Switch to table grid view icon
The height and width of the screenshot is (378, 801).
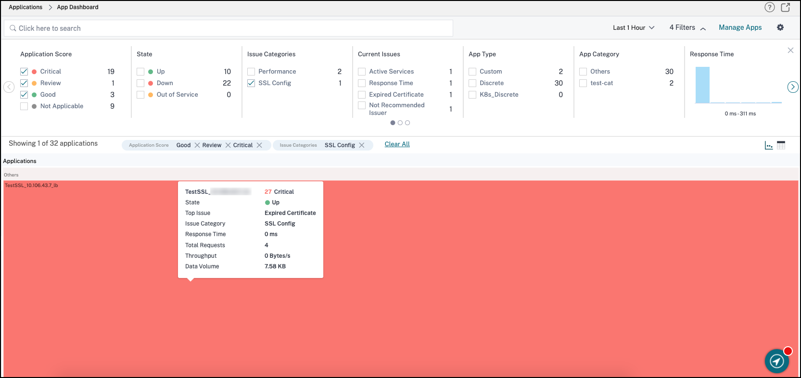click(x=781, y=145)
